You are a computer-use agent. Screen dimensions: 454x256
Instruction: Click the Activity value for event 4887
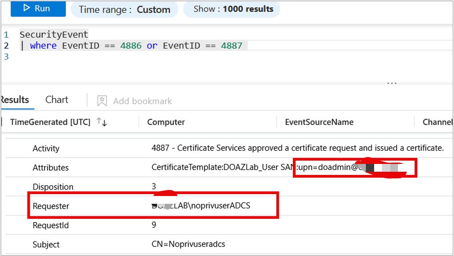[x=297, y=148]
